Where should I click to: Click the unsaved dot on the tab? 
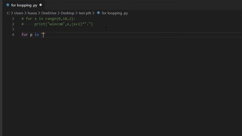pyautogui.click(x=40, y=5)
